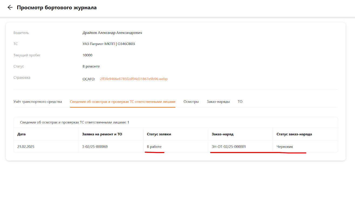Click the Статус заявки column header
The image size is (355, 207).
coord(159,134)
